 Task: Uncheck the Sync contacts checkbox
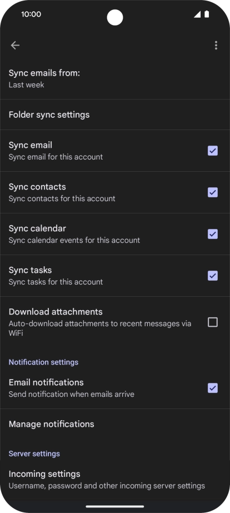[x=213, y=192]
